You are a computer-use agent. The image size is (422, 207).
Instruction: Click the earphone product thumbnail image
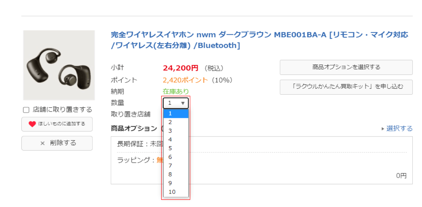[x=59, y=65]
